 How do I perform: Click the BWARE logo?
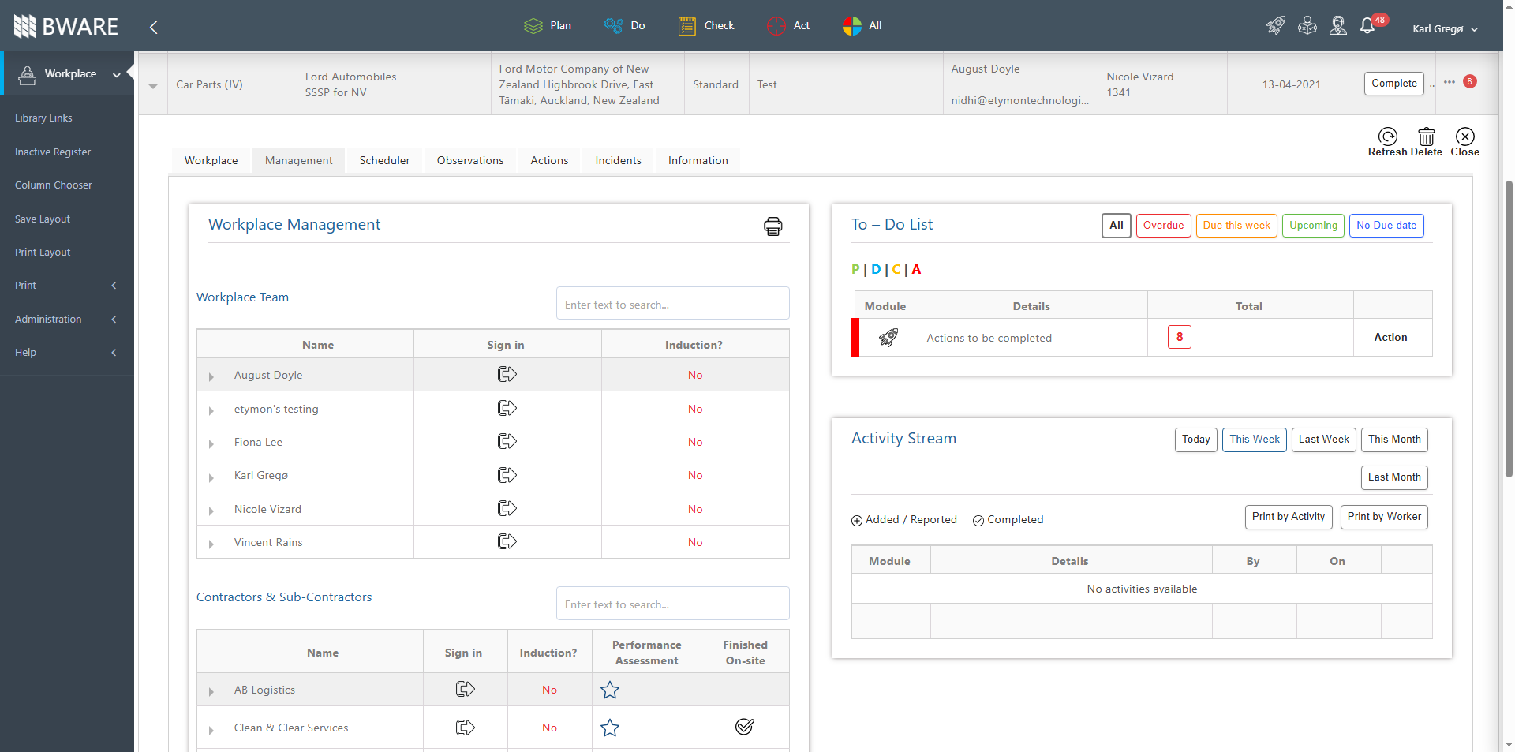[x=66, y=26]
